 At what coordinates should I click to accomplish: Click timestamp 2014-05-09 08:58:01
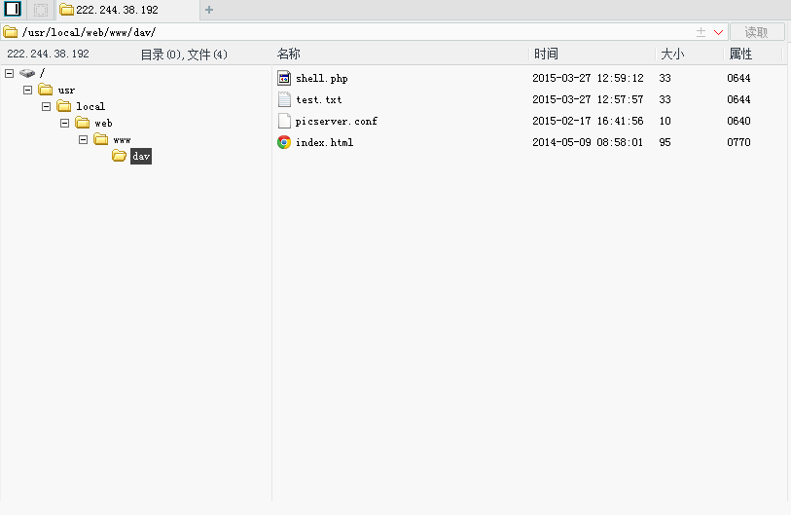coord(589,142)
